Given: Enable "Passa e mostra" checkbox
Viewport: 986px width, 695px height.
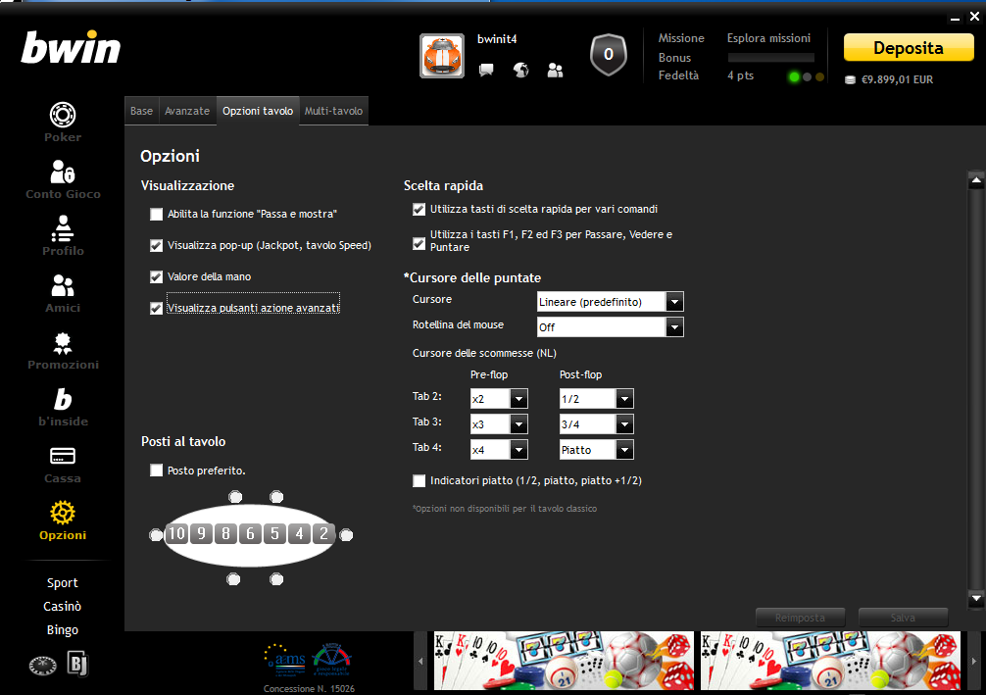Looking at the screenshot, I should tap(156, 215).
